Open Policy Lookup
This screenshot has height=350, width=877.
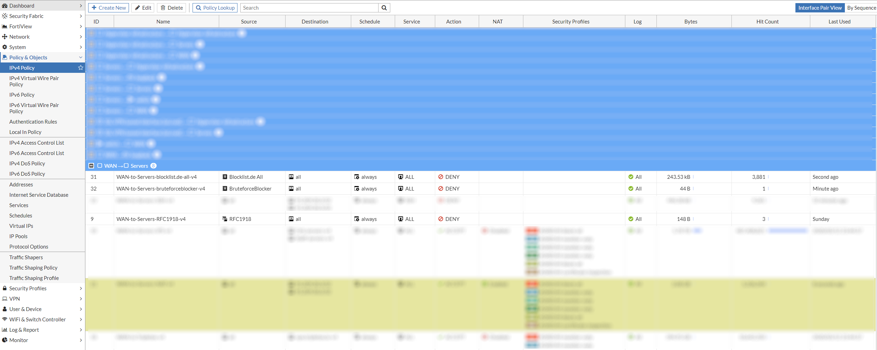point(215,8)
